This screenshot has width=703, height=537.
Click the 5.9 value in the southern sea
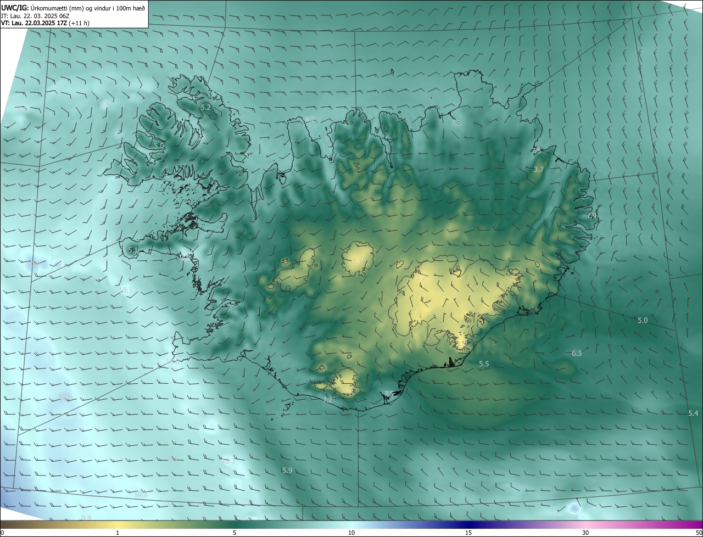click(287, 471)
